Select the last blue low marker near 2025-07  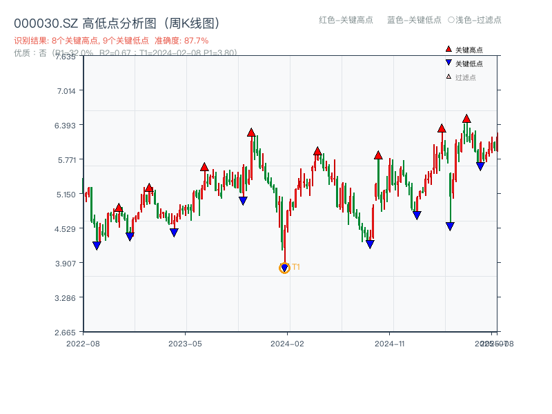point(480,166)
